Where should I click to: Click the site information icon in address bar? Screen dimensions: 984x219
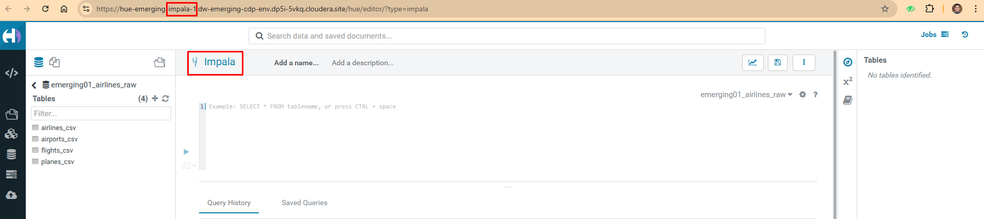point(86,9)
